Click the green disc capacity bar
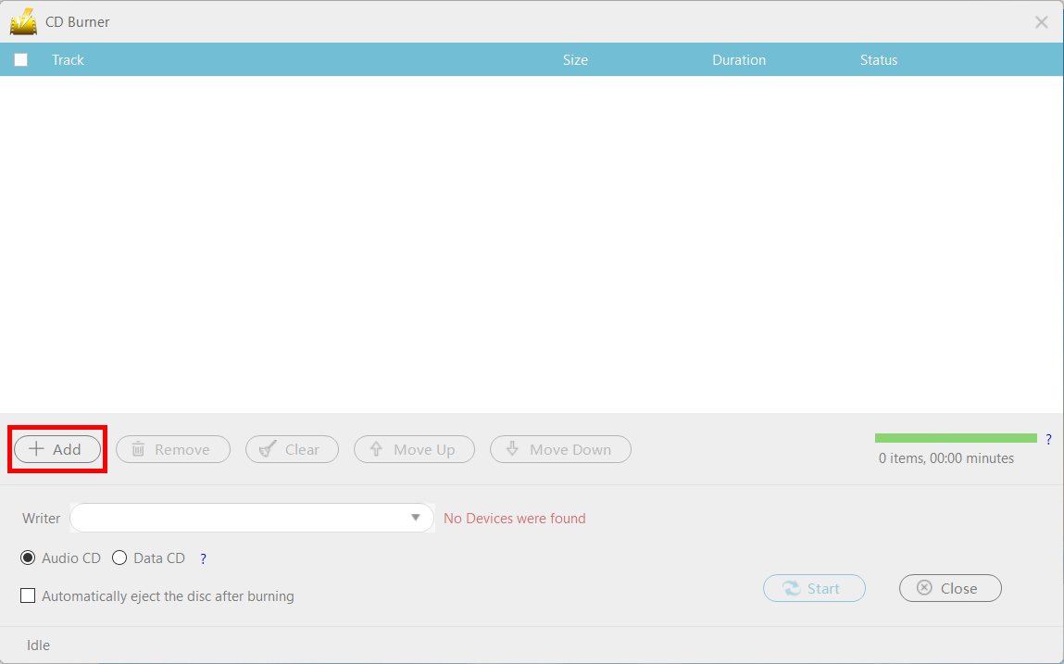The image size is (1064, 664). point(955,438)
